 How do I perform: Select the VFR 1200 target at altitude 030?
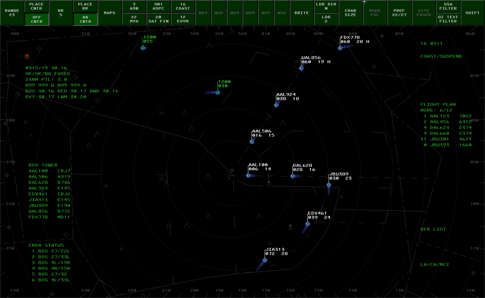click(218, 92)
